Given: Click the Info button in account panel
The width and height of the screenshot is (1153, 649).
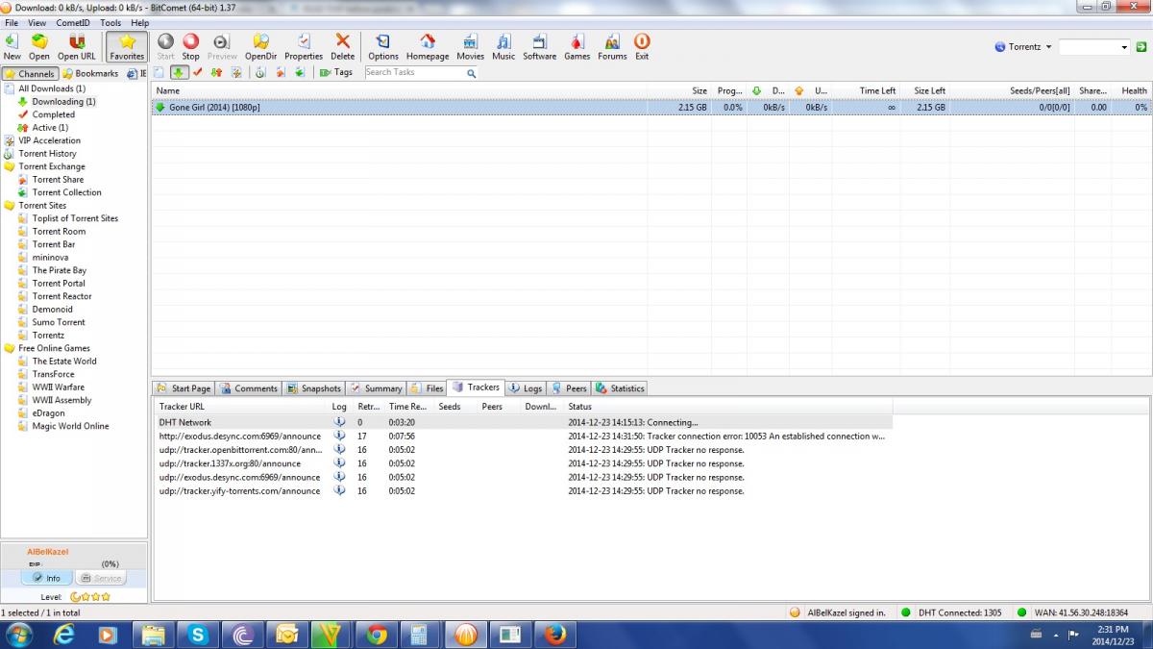Looking at the screenshot, I should click(47, 578).
